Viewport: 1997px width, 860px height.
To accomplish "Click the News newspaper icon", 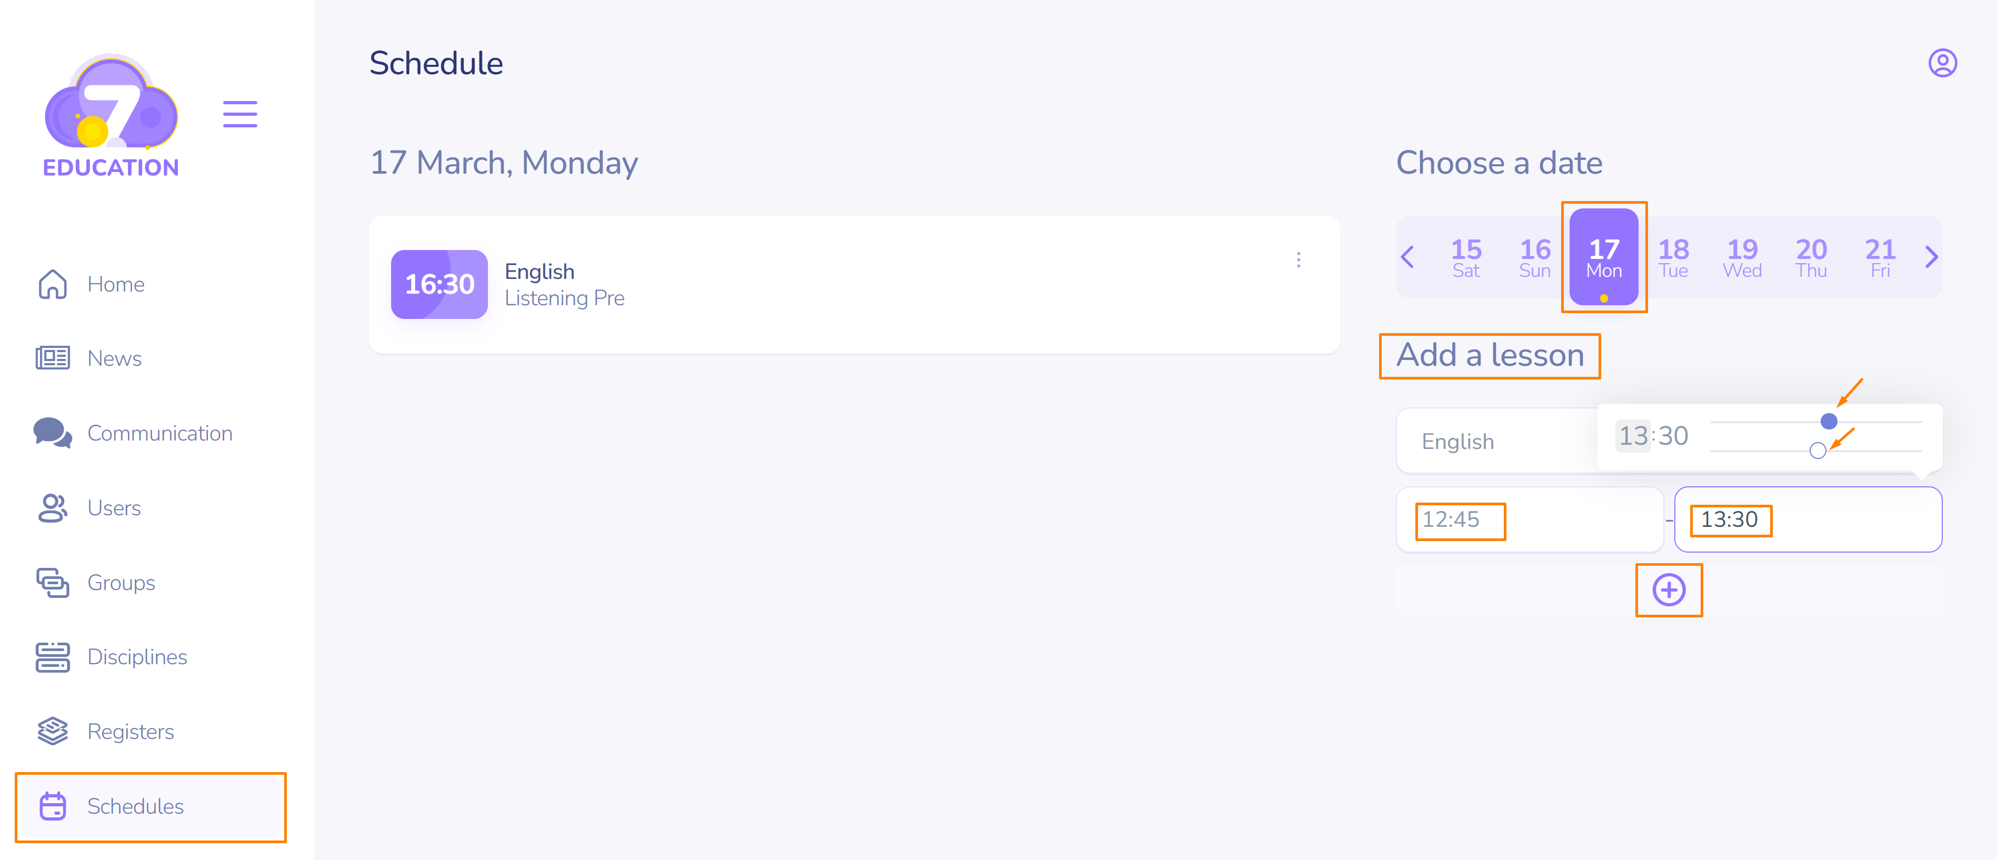I will coord(53,358).
